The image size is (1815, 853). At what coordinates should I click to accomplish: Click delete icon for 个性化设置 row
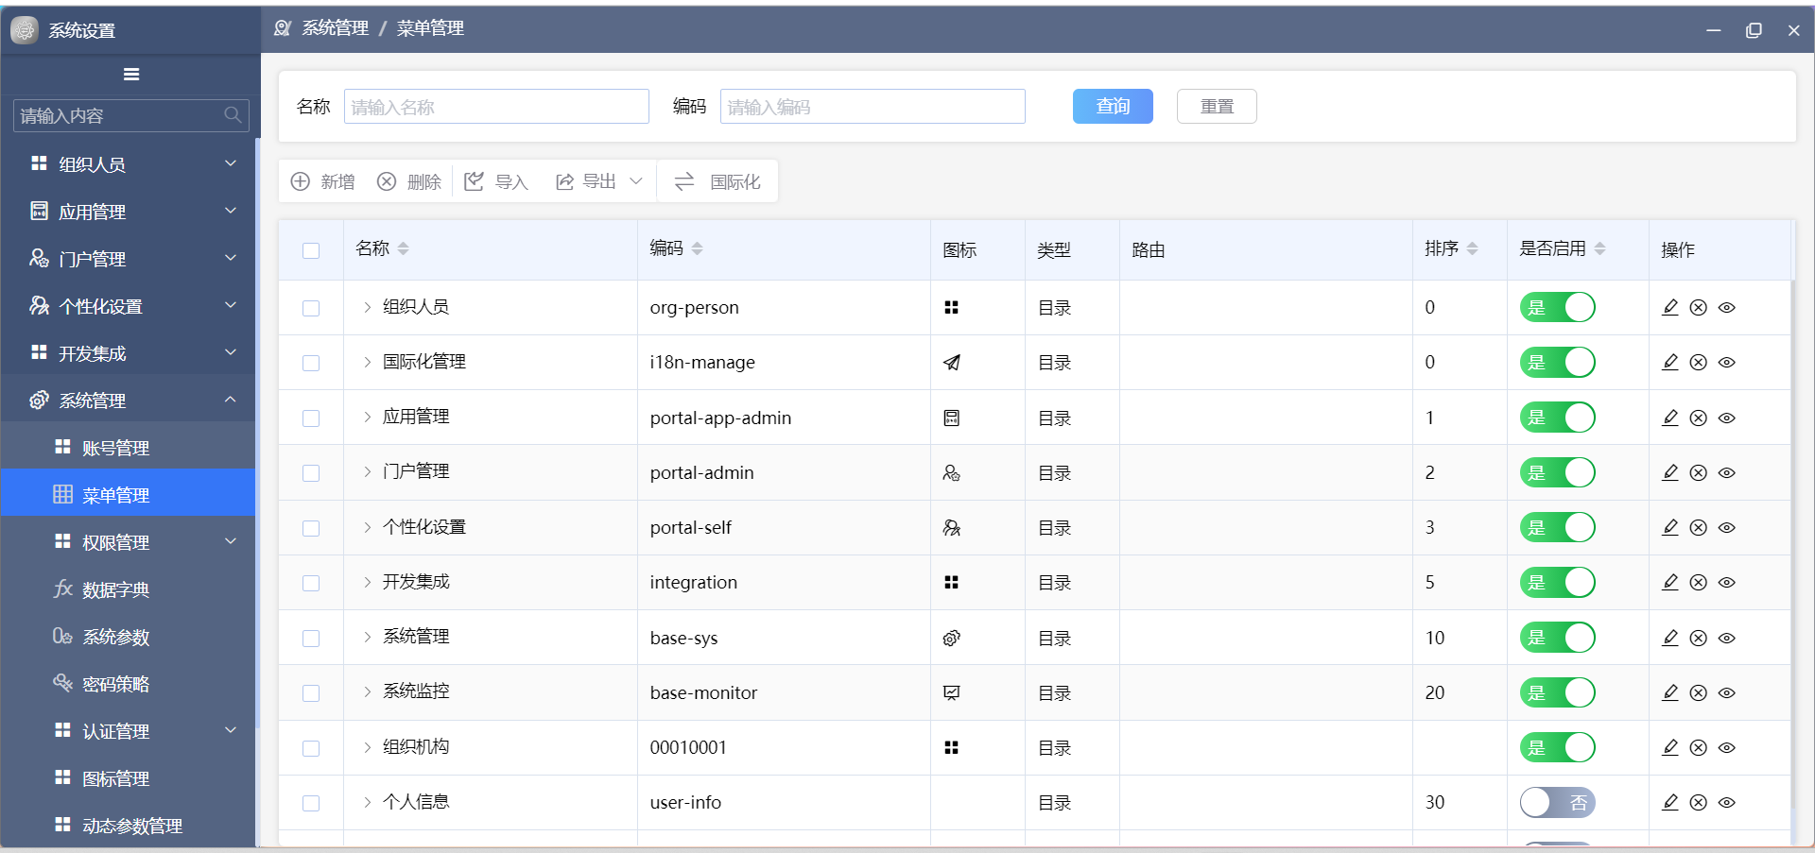(x=1699, y=527)
